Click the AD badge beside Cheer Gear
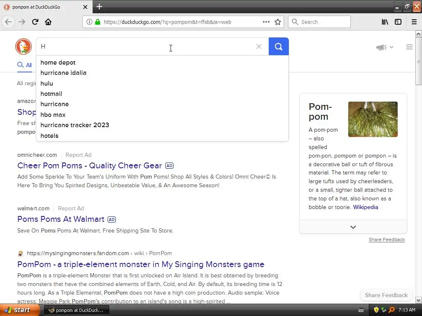This screenshot has height=316, width=422. pos(169,165)
